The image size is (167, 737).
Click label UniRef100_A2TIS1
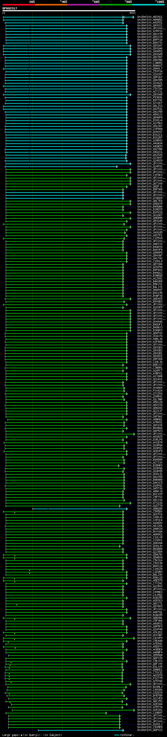tap(150, 92)
